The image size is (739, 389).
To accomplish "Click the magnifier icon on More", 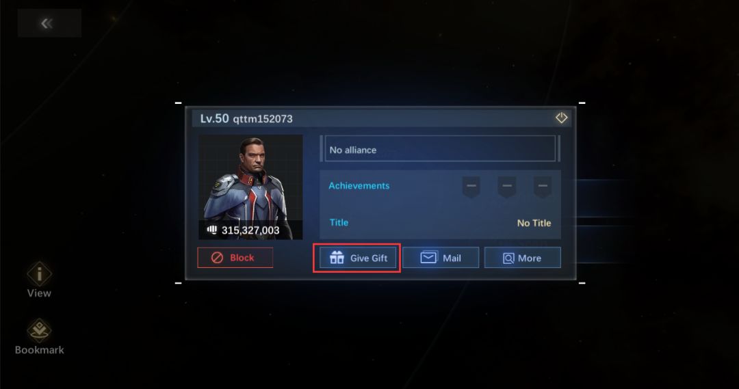I will pyautogui.click(x=508, y=258).
